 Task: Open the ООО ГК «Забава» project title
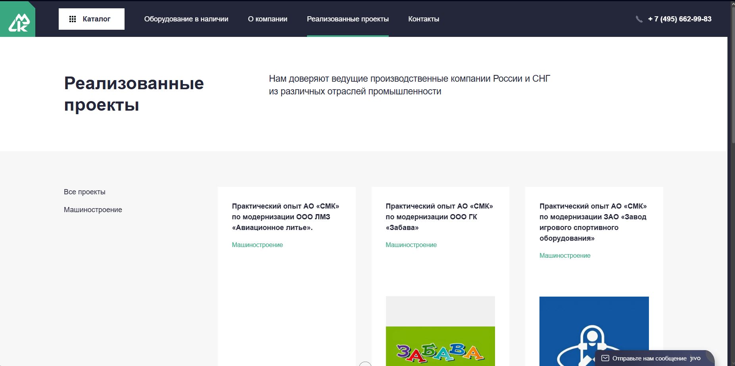point(439,217)
